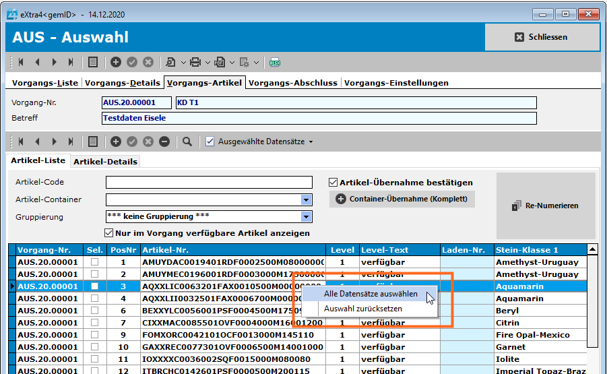Click the minus remove-record icon
607x374 pixels.
tap(164, 142)
